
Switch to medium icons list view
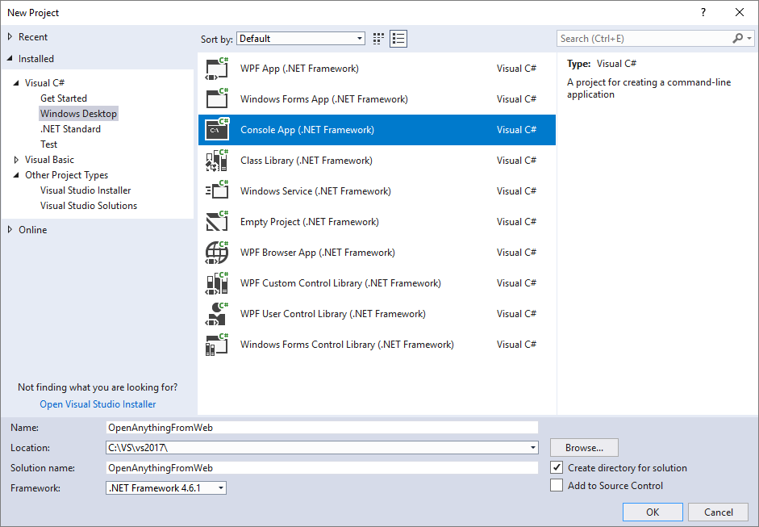(398, 39)
